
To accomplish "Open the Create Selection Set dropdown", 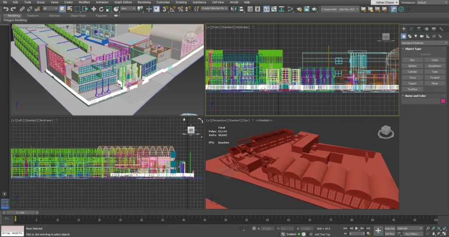I will click(214, 9).
